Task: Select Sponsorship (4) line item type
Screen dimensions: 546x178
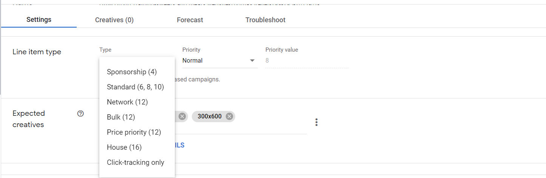Action: point(132,72)
